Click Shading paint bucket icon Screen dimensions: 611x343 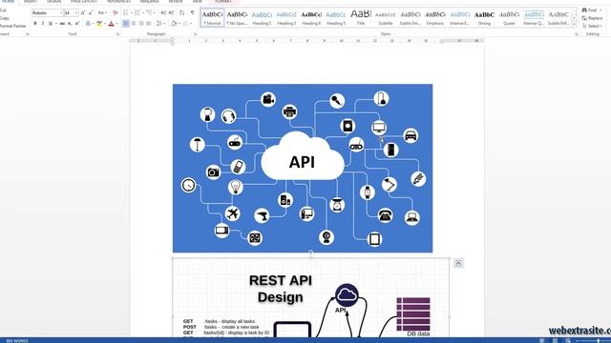(x=174, y=24)
